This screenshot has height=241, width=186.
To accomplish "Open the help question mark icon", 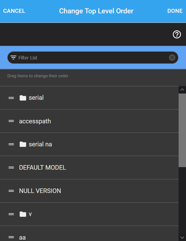I will 177,35.
